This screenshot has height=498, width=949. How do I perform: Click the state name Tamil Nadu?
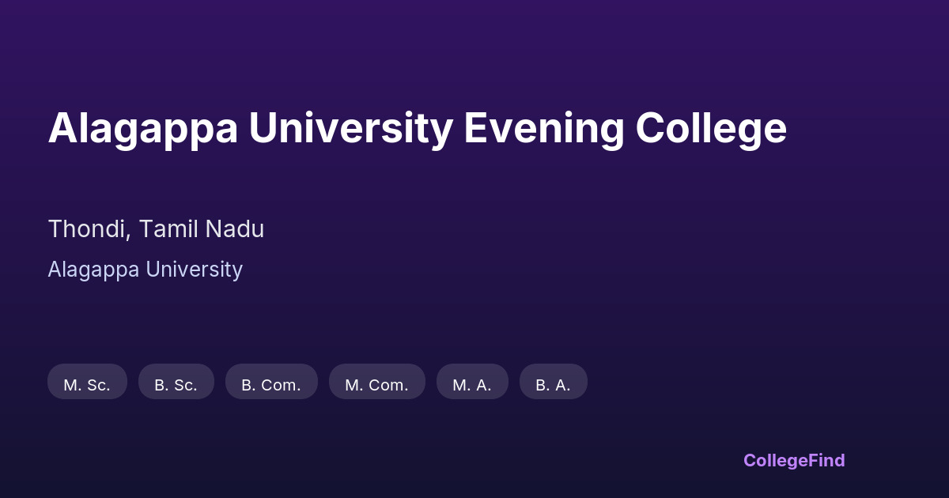coord(201,229)
